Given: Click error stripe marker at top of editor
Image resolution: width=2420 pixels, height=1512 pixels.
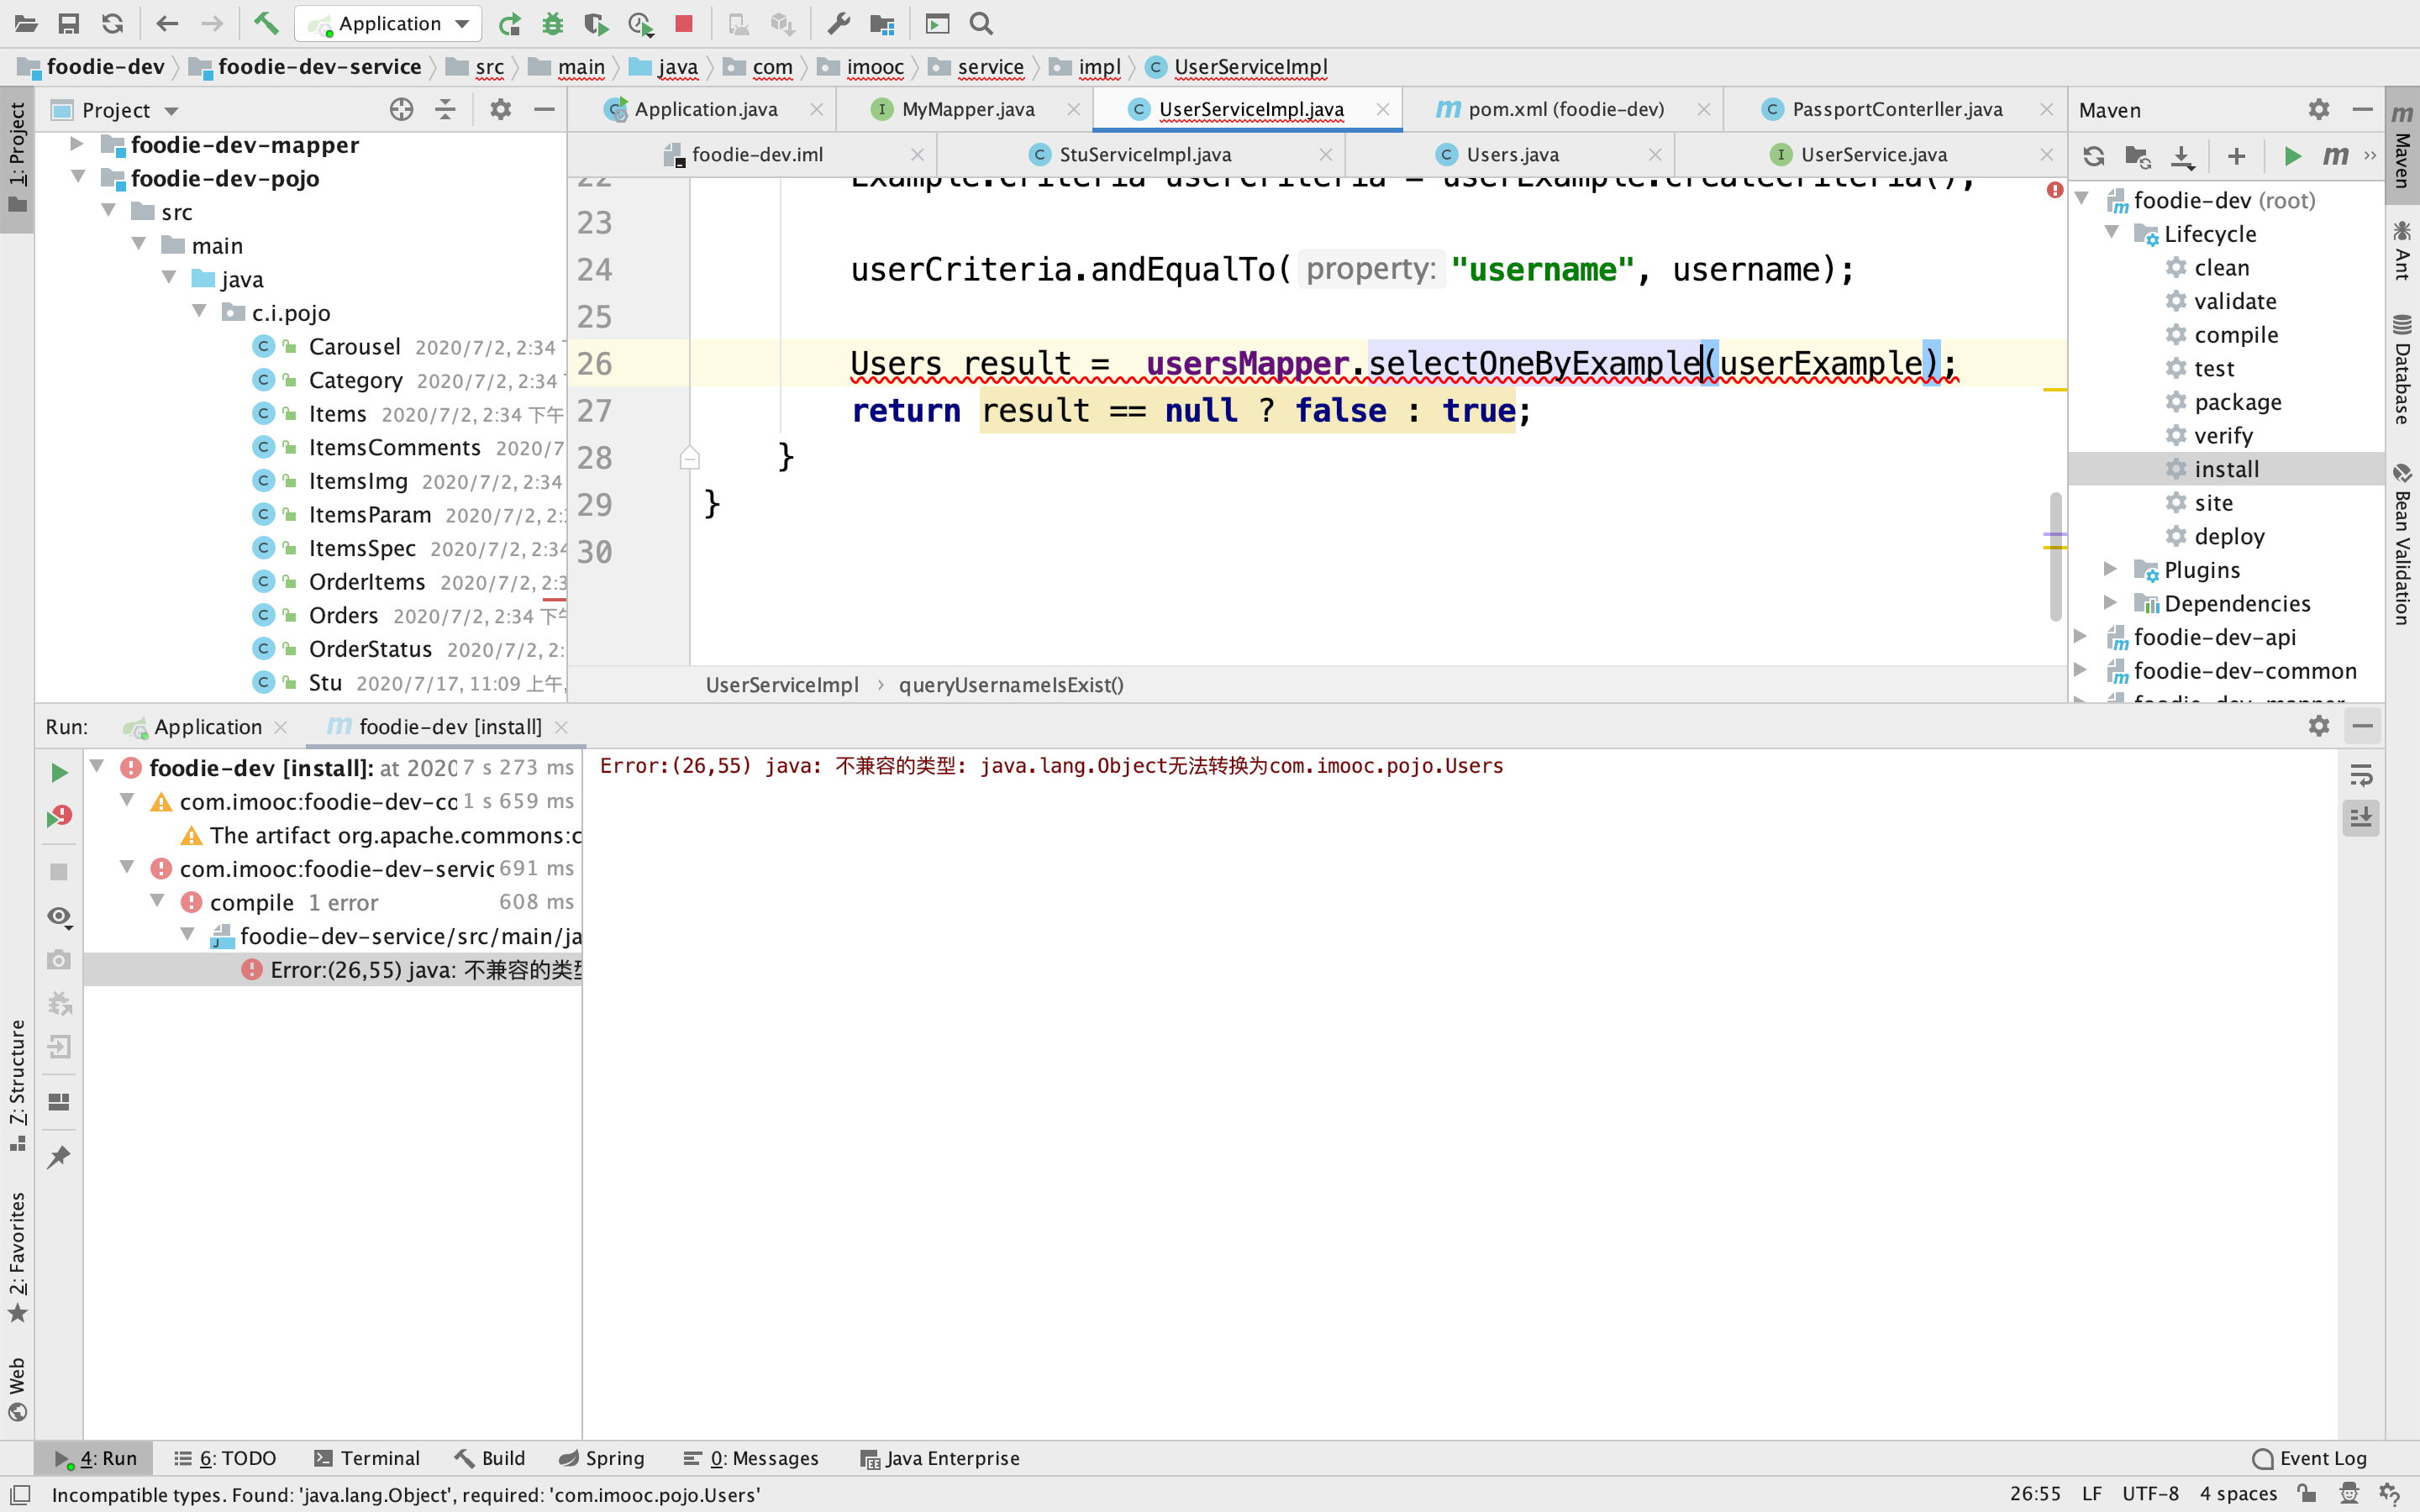Looking at the screenshot, I should pyautogui.click(x=2054, y=190).
